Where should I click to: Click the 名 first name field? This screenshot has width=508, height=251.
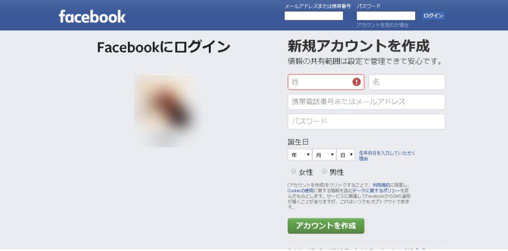pyautogui.click(x=407, y=82)
